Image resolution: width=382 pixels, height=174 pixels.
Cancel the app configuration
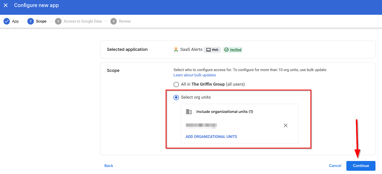point(335,166)
